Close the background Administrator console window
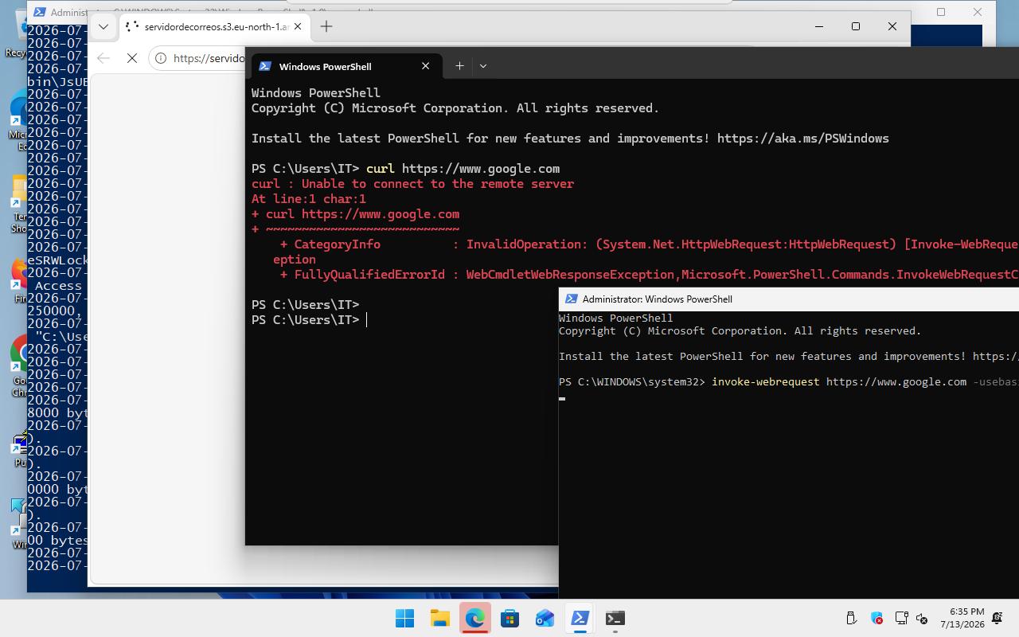Image resolution: width=1019 pixels, height=637 pixels. coord(978,12)
